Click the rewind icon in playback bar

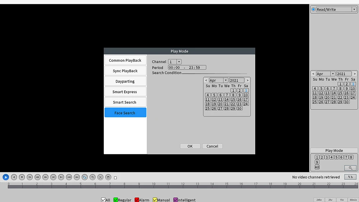pyautogui.click(x=38, y=177)
